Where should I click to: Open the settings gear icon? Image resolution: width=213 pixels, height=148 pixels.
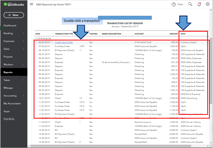(x=207, y=4)
